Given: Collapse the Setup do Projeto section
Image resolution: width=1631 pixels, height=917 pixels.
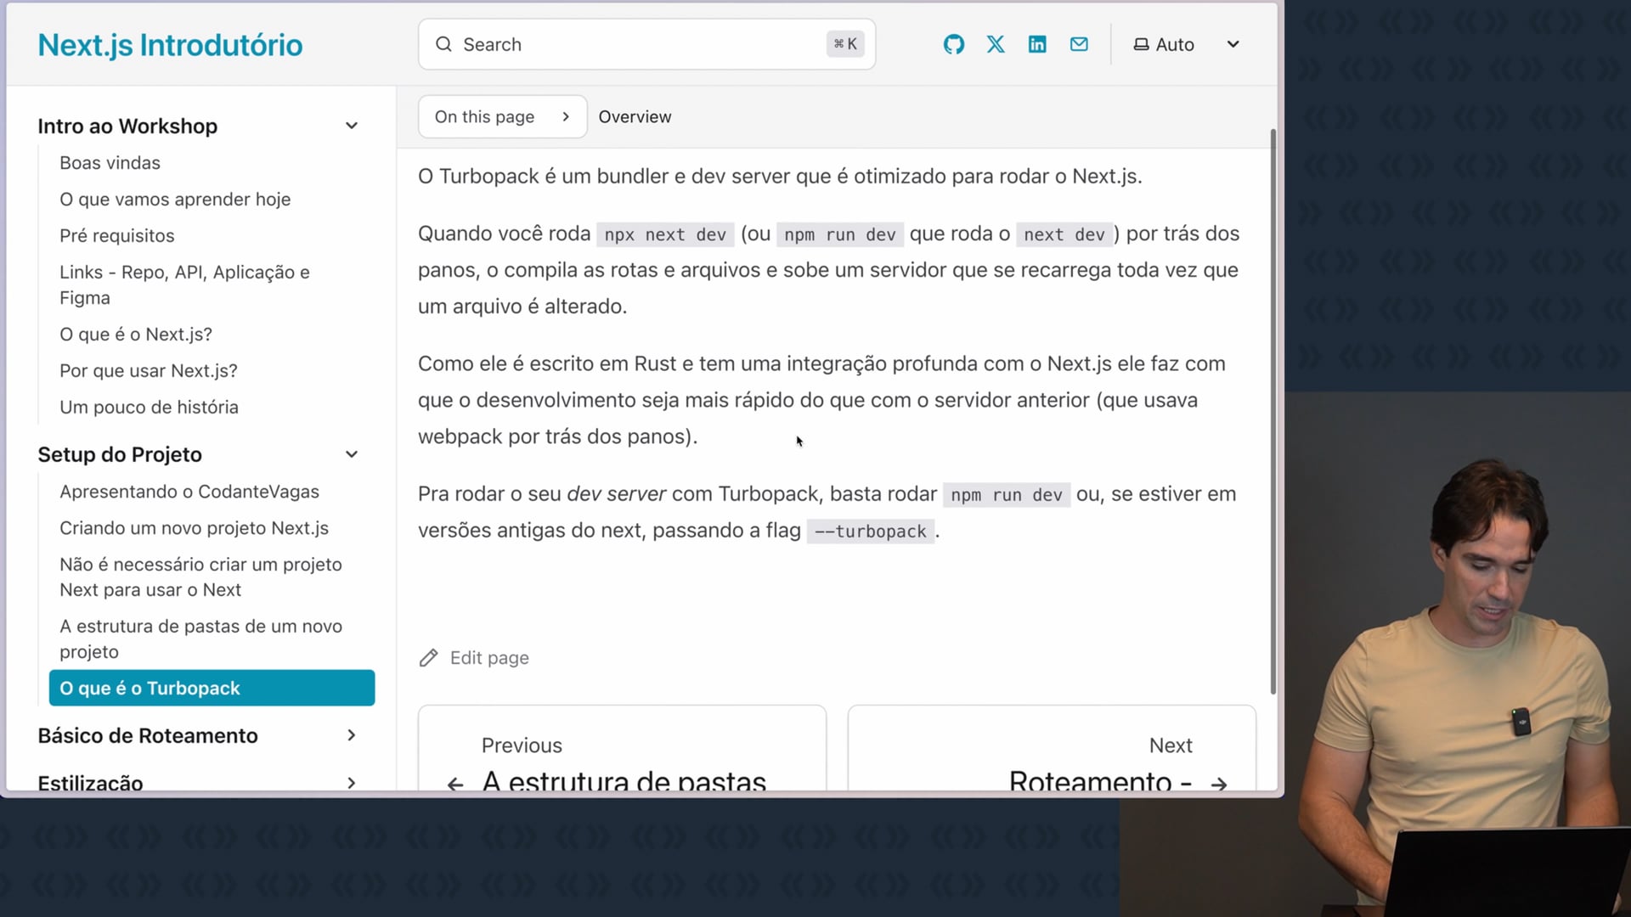Looking at the screenshot, I should 352,454.
